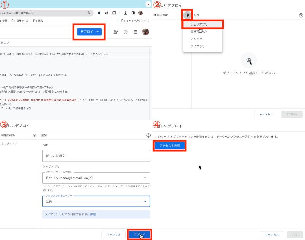Click the side panel toggle icon
The height and width of the screenshot is (240, 305).
click(133, 13)
